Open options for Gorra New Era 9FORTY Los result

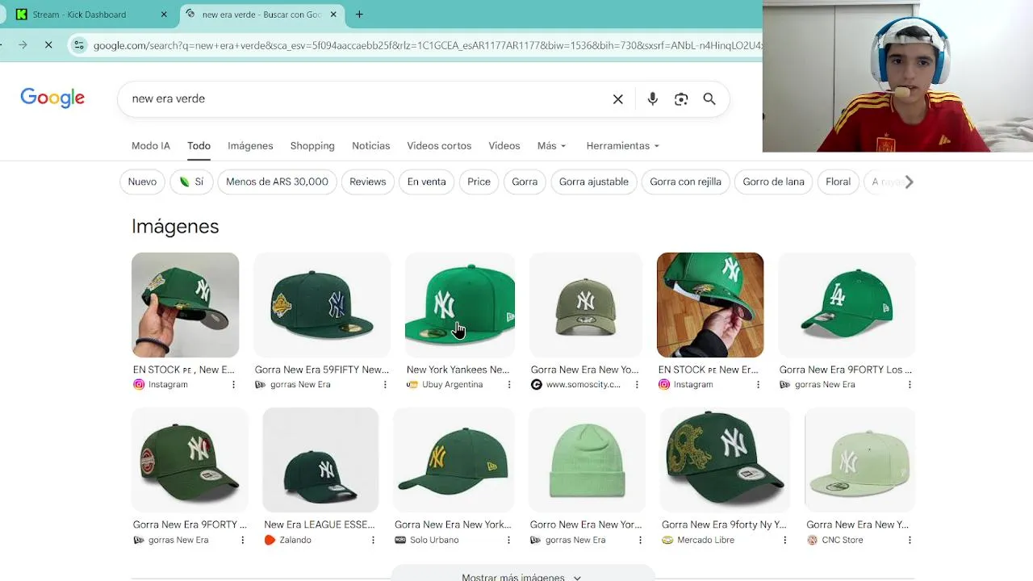[910, 385]
